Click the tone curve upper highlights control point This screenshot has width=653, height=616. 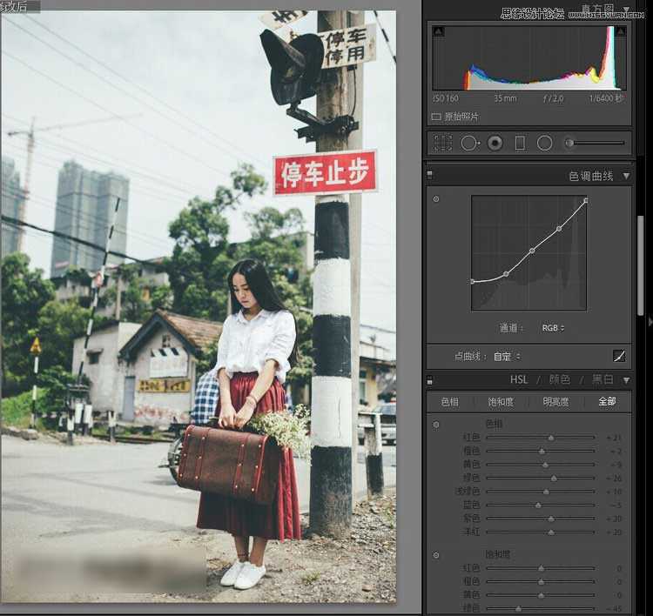(x=559, y=229)
